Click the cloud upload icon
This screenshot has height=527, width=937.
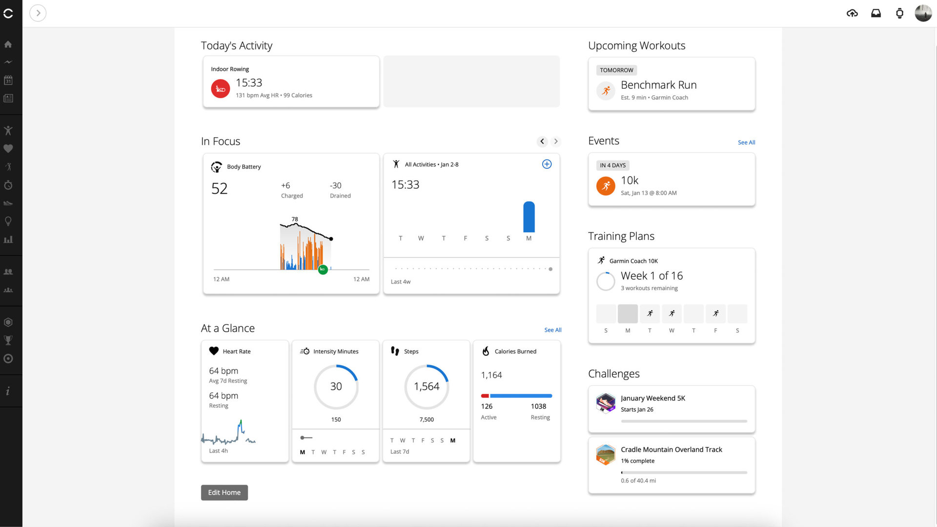[x=852, y=13]
